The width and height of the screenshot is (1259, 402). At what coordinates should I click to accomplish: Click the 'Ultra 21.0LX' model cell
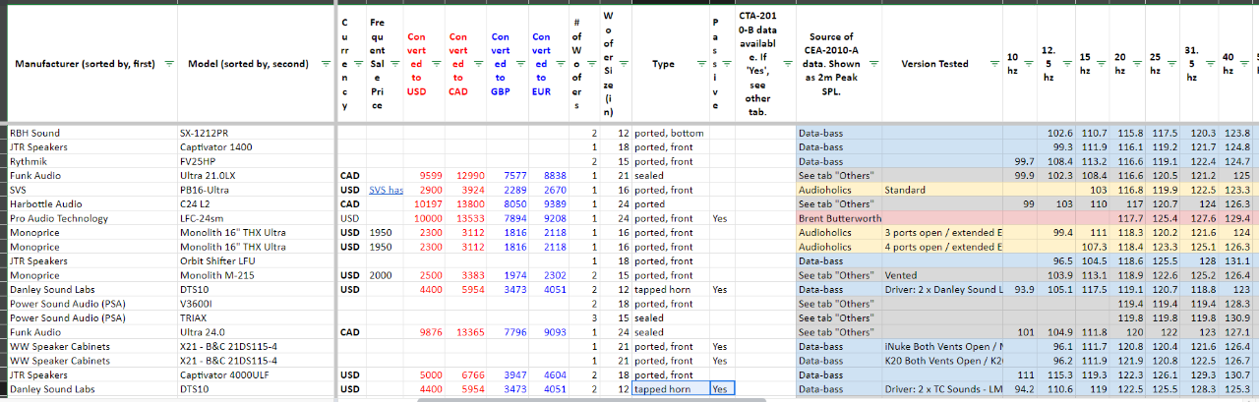pos(256,175)
